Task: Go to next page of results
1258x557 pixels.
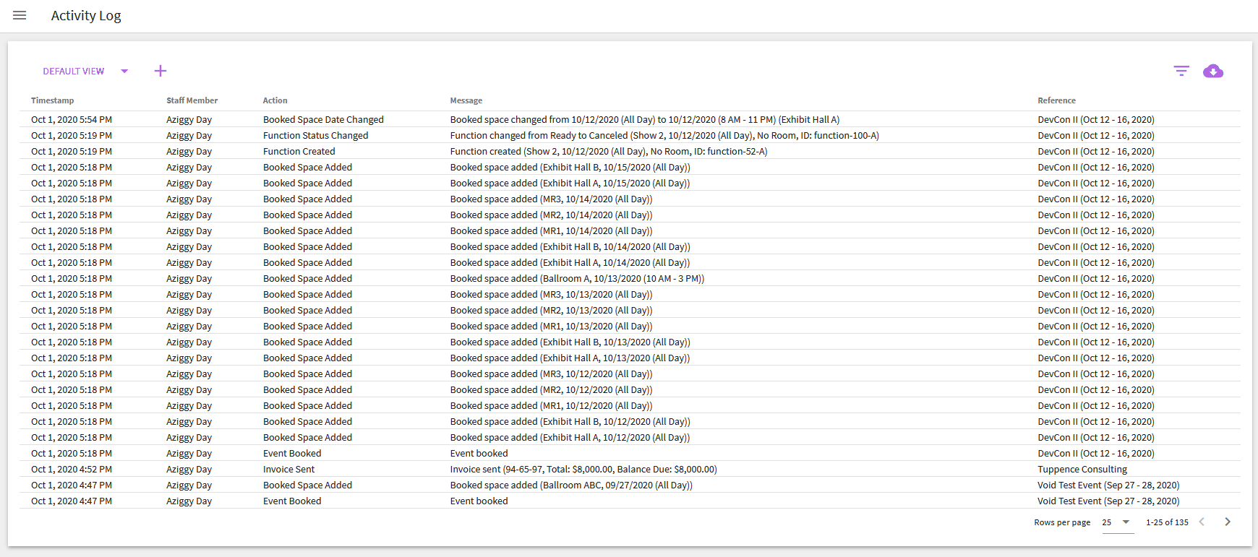Action: (x=1228, y=522)
